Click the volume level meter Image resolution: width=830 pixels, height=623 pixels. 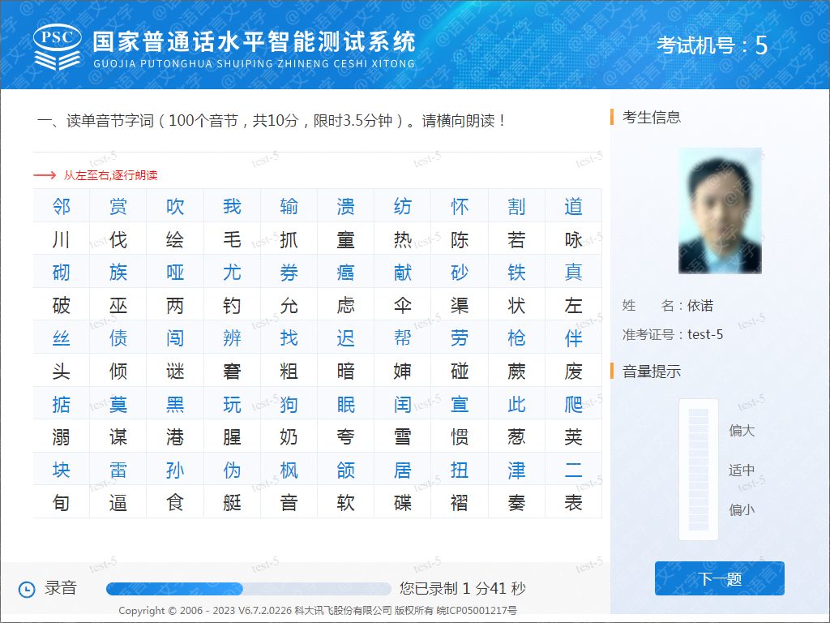point(699,470)
